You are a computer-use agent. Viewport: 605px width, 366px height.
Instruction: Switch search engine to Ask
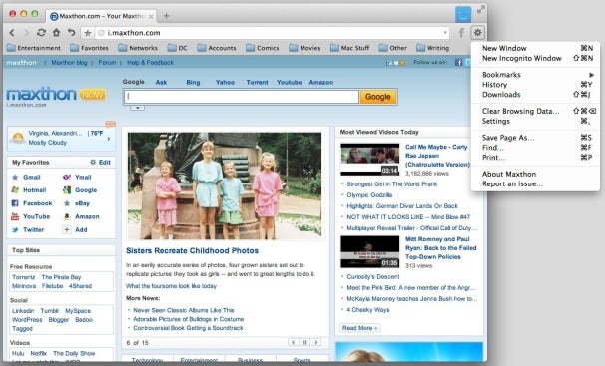click(162, 82)
